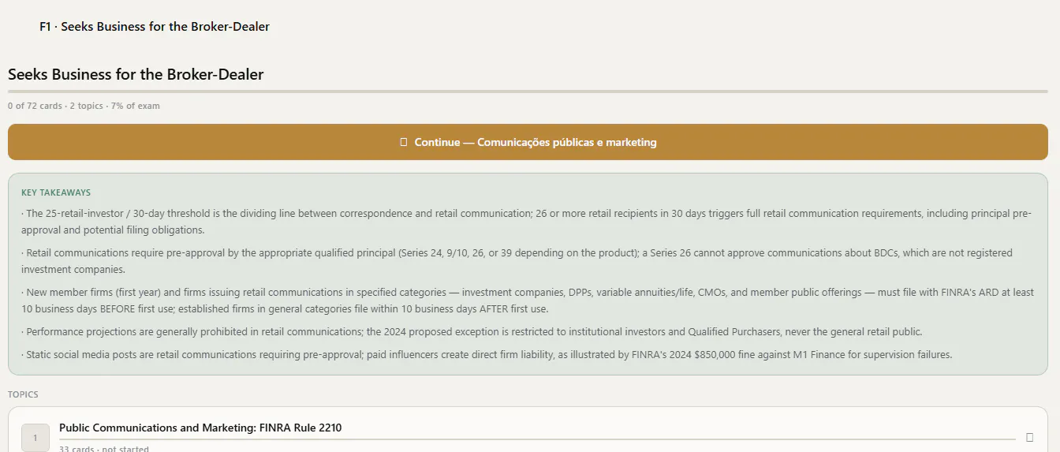Screen dimensions: 1060x452
Task: Click the progress bar under the page heading
Action: [x=528, y=92]
